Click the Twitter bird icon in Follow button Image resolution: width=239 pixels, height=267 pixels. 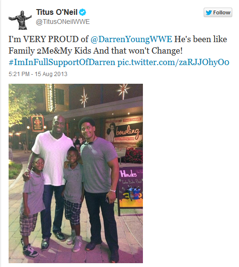(x=209, y=12)
